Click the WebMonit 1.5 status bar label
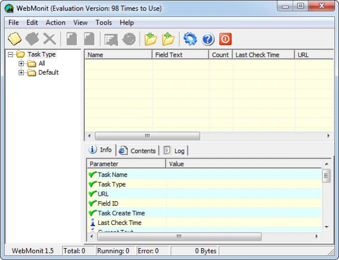The height and width of the screenshot is (260, 339). (x=33, y=251)
